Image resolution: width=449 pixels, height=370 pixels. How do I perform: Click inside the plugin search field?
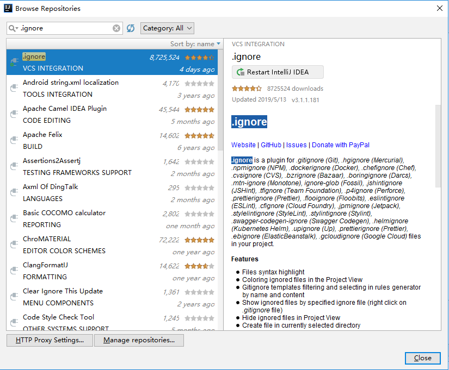pyautogui.click(x=66, y=28)
